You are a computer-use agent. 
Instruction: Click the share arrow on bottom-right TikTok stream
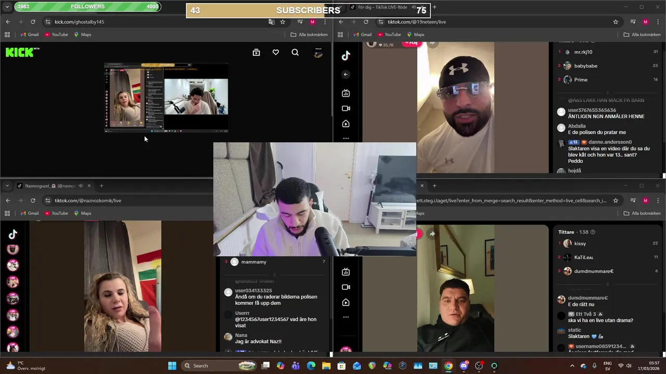(x=432, y=234)
